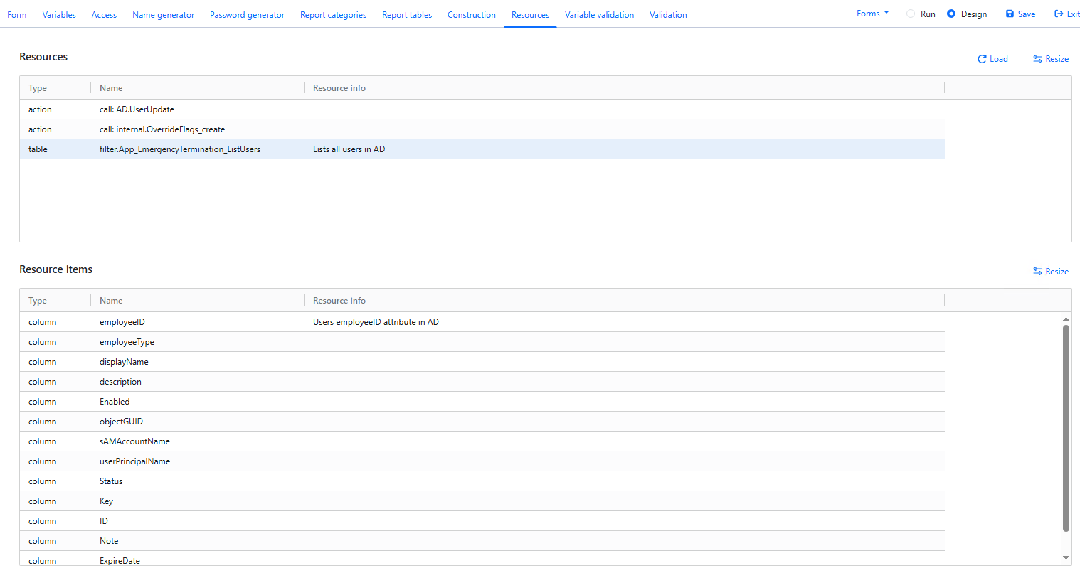Viewport: 1080px width, 578px height.
Task: Click the Load refresh icon
Action: pos(982,59)
